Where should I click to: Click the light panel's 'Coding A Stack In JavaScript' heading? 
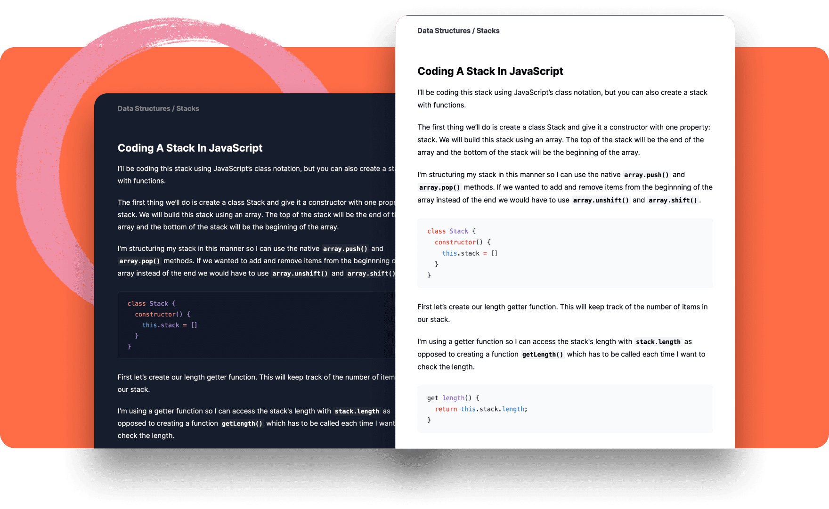click(490, 71)
